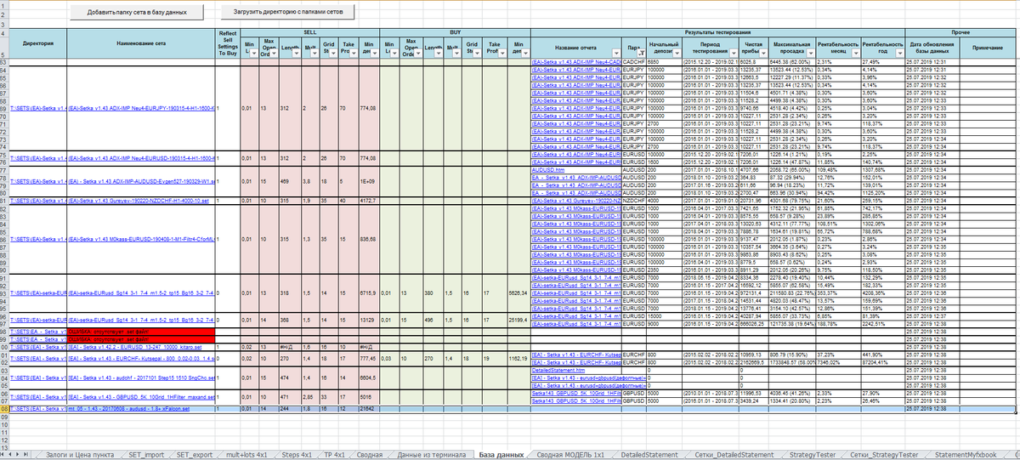
Task: Select the 'Прочее' group header cell
Action: pos(961,31)
